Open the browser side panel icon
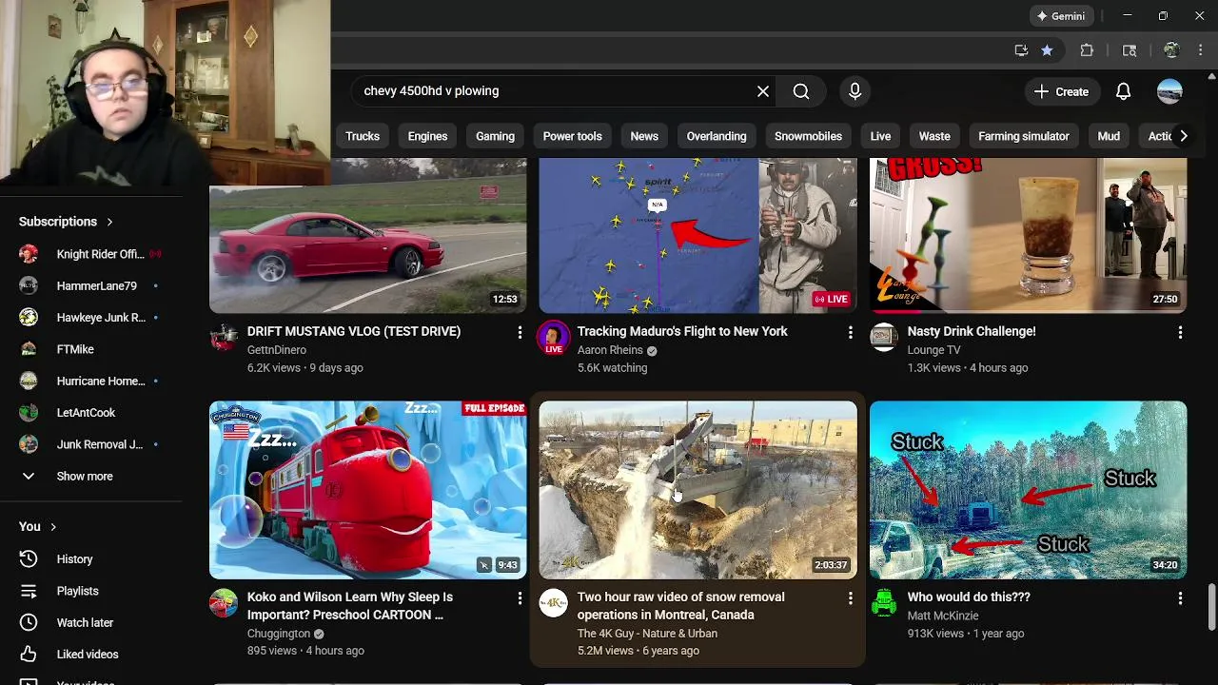This screenshot has height=685, width=1218. pyautogui.click(x=1130, y=50)
